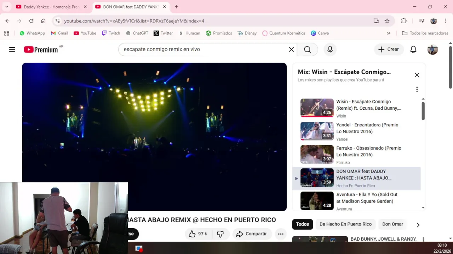This screenshot has width=453, height=254.
Task: Go back to previous page
Action: (7, 21)
